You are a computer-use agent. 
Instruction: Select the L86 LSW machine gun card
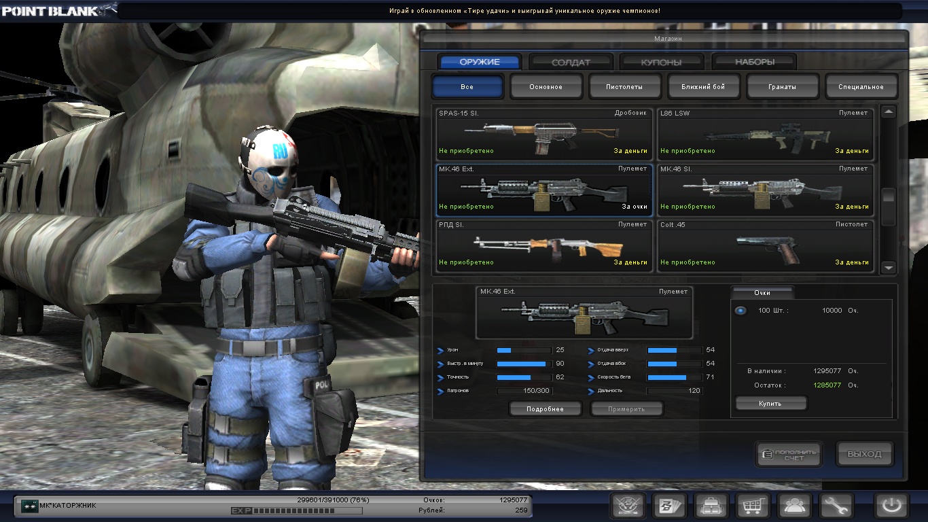(766, 133)
